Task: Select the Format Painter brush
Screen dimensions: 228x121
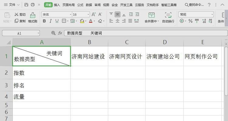Action: [x=33, y=15]
